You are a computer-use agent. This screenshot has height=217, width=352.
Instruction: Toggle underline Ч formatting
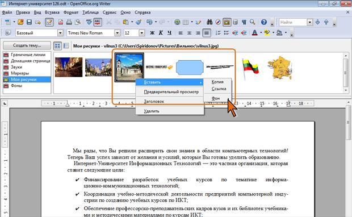pyautogui.click(x=170, y=33)
